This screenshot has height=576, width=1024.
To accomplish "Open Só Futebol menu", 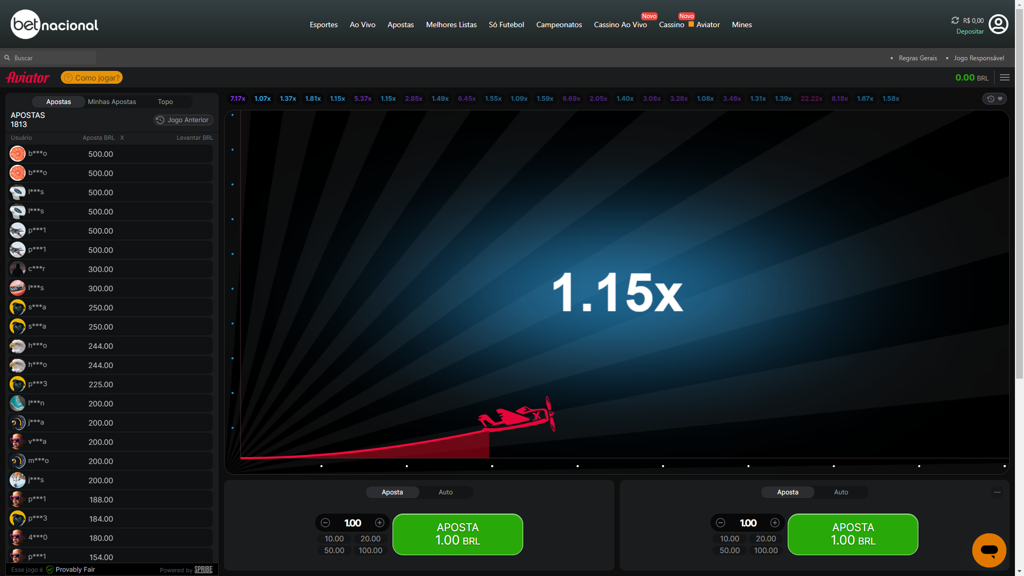I will pyautogui.click(x=507, y=25).
